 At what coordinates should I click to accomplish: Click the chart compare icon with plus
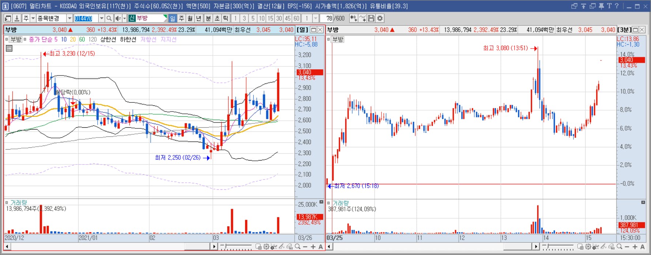pos(353,18)
